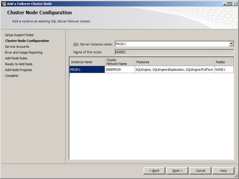
Task: Open the SQL Server instance name dropdown arrow
Action: click(231, 44)
